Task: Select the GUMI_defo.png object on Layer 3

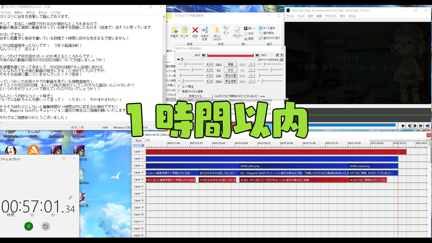Action: tap(294, 166)
